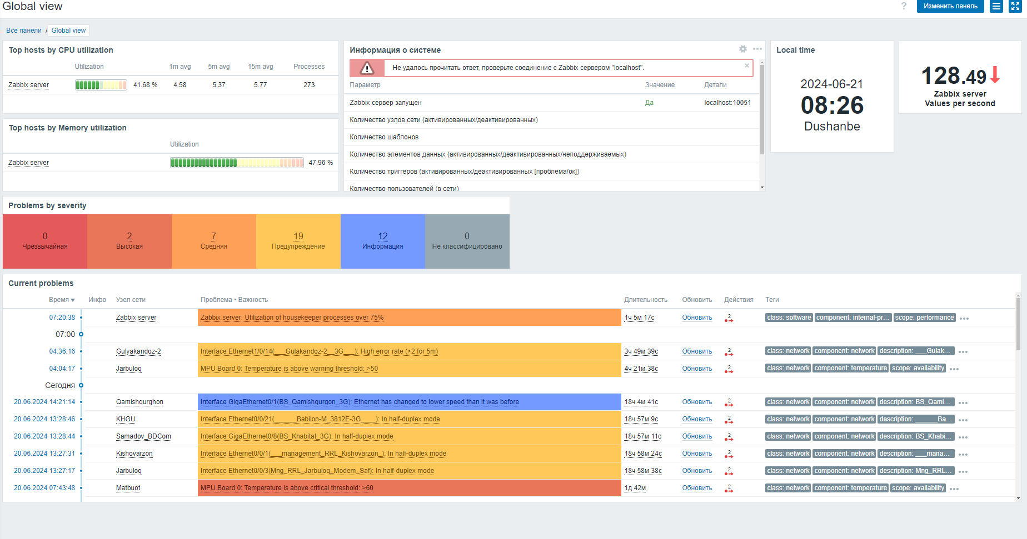Click the High severity (Высокая) block

click(129, 241)
